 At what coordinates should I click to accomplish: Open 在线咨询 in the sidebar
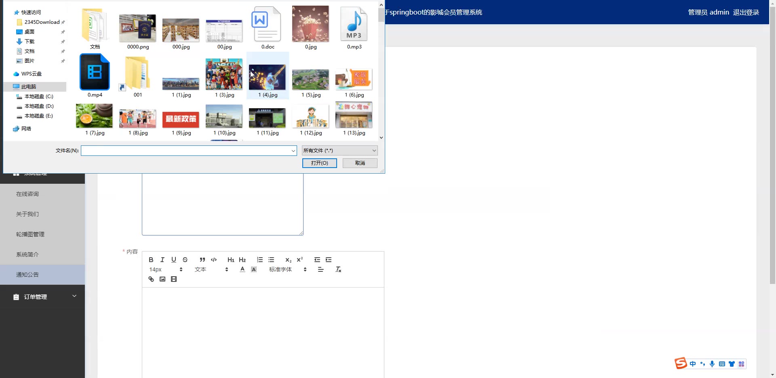coord(42,194)
